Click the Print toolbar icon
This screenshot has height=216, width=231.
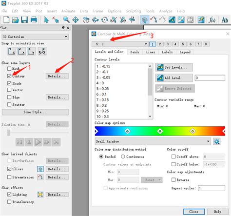[x=34, y=20]
